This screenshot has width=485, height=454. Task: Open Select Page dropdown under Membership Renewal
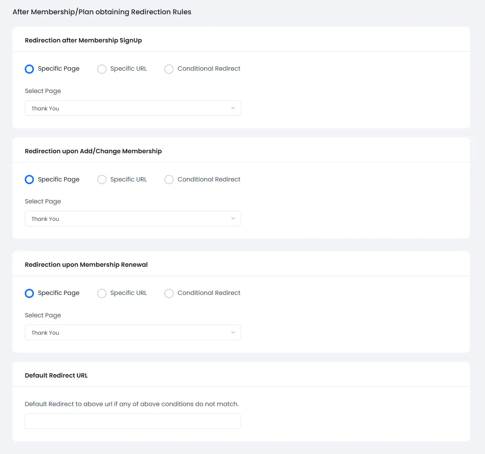pyautogui.click(x=133, y=332)
